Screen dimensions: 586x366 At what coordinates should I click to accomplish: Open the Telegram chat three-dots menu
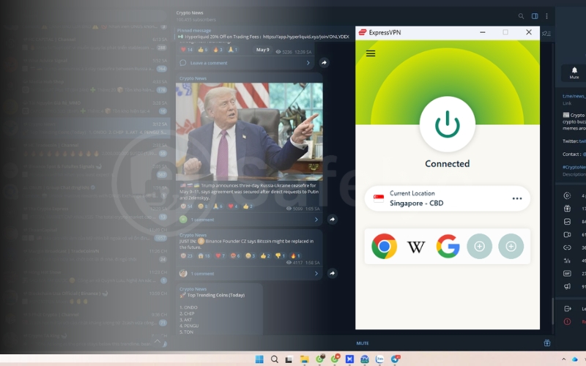[x=546, y=16]
